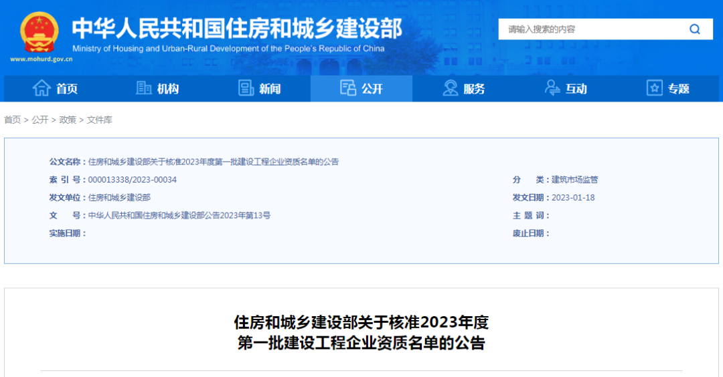Click the site title 中华人民共和国住房和城乡建设部
The width and height of the screenshot is (723, 377).
(x=237, y=29)
